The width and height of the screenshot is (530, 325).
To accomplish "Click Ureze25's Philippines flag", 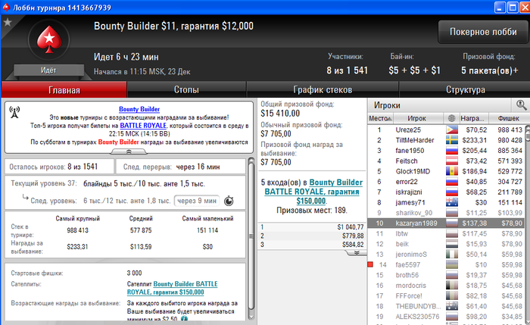I will 452,130.
